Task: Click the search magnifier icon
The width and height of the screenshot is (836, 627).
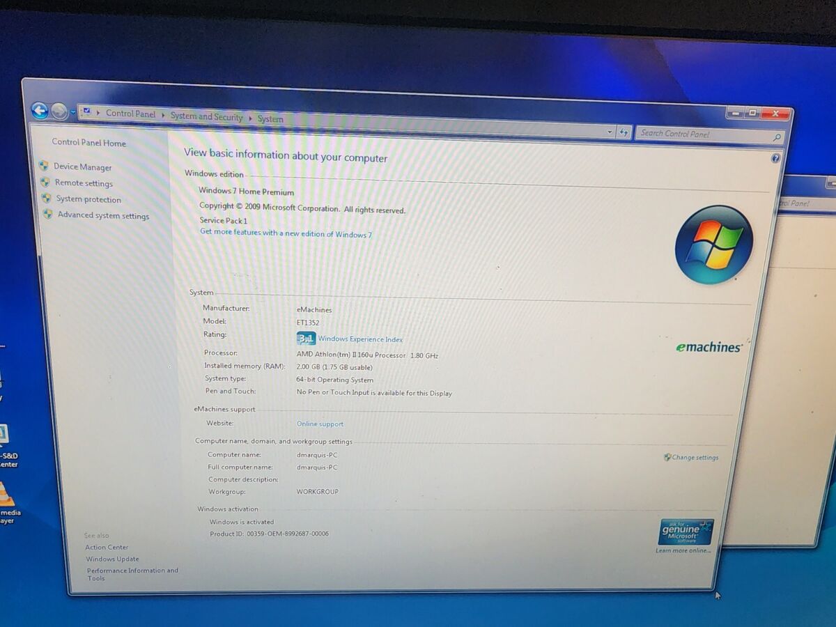Action: [x=777, y=138]
